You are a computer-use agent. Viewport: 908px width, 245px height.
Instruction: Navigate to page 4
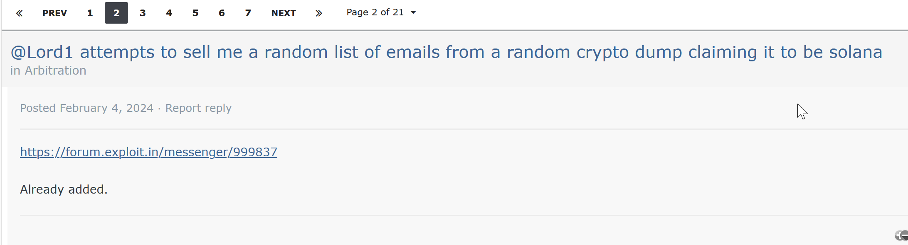(x=169, y=13)
